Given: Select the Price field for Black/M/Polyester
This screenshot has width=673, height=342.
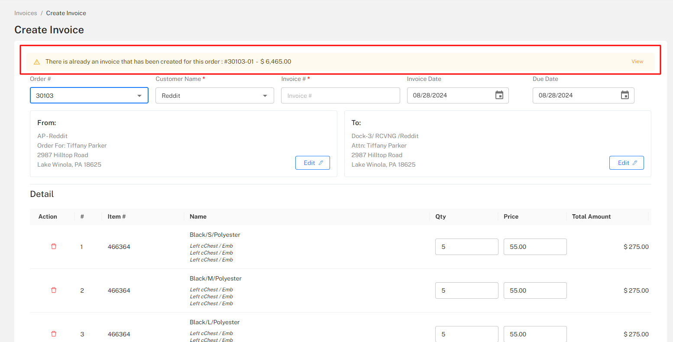Looking at the screenshot, I should pos(535,290).
